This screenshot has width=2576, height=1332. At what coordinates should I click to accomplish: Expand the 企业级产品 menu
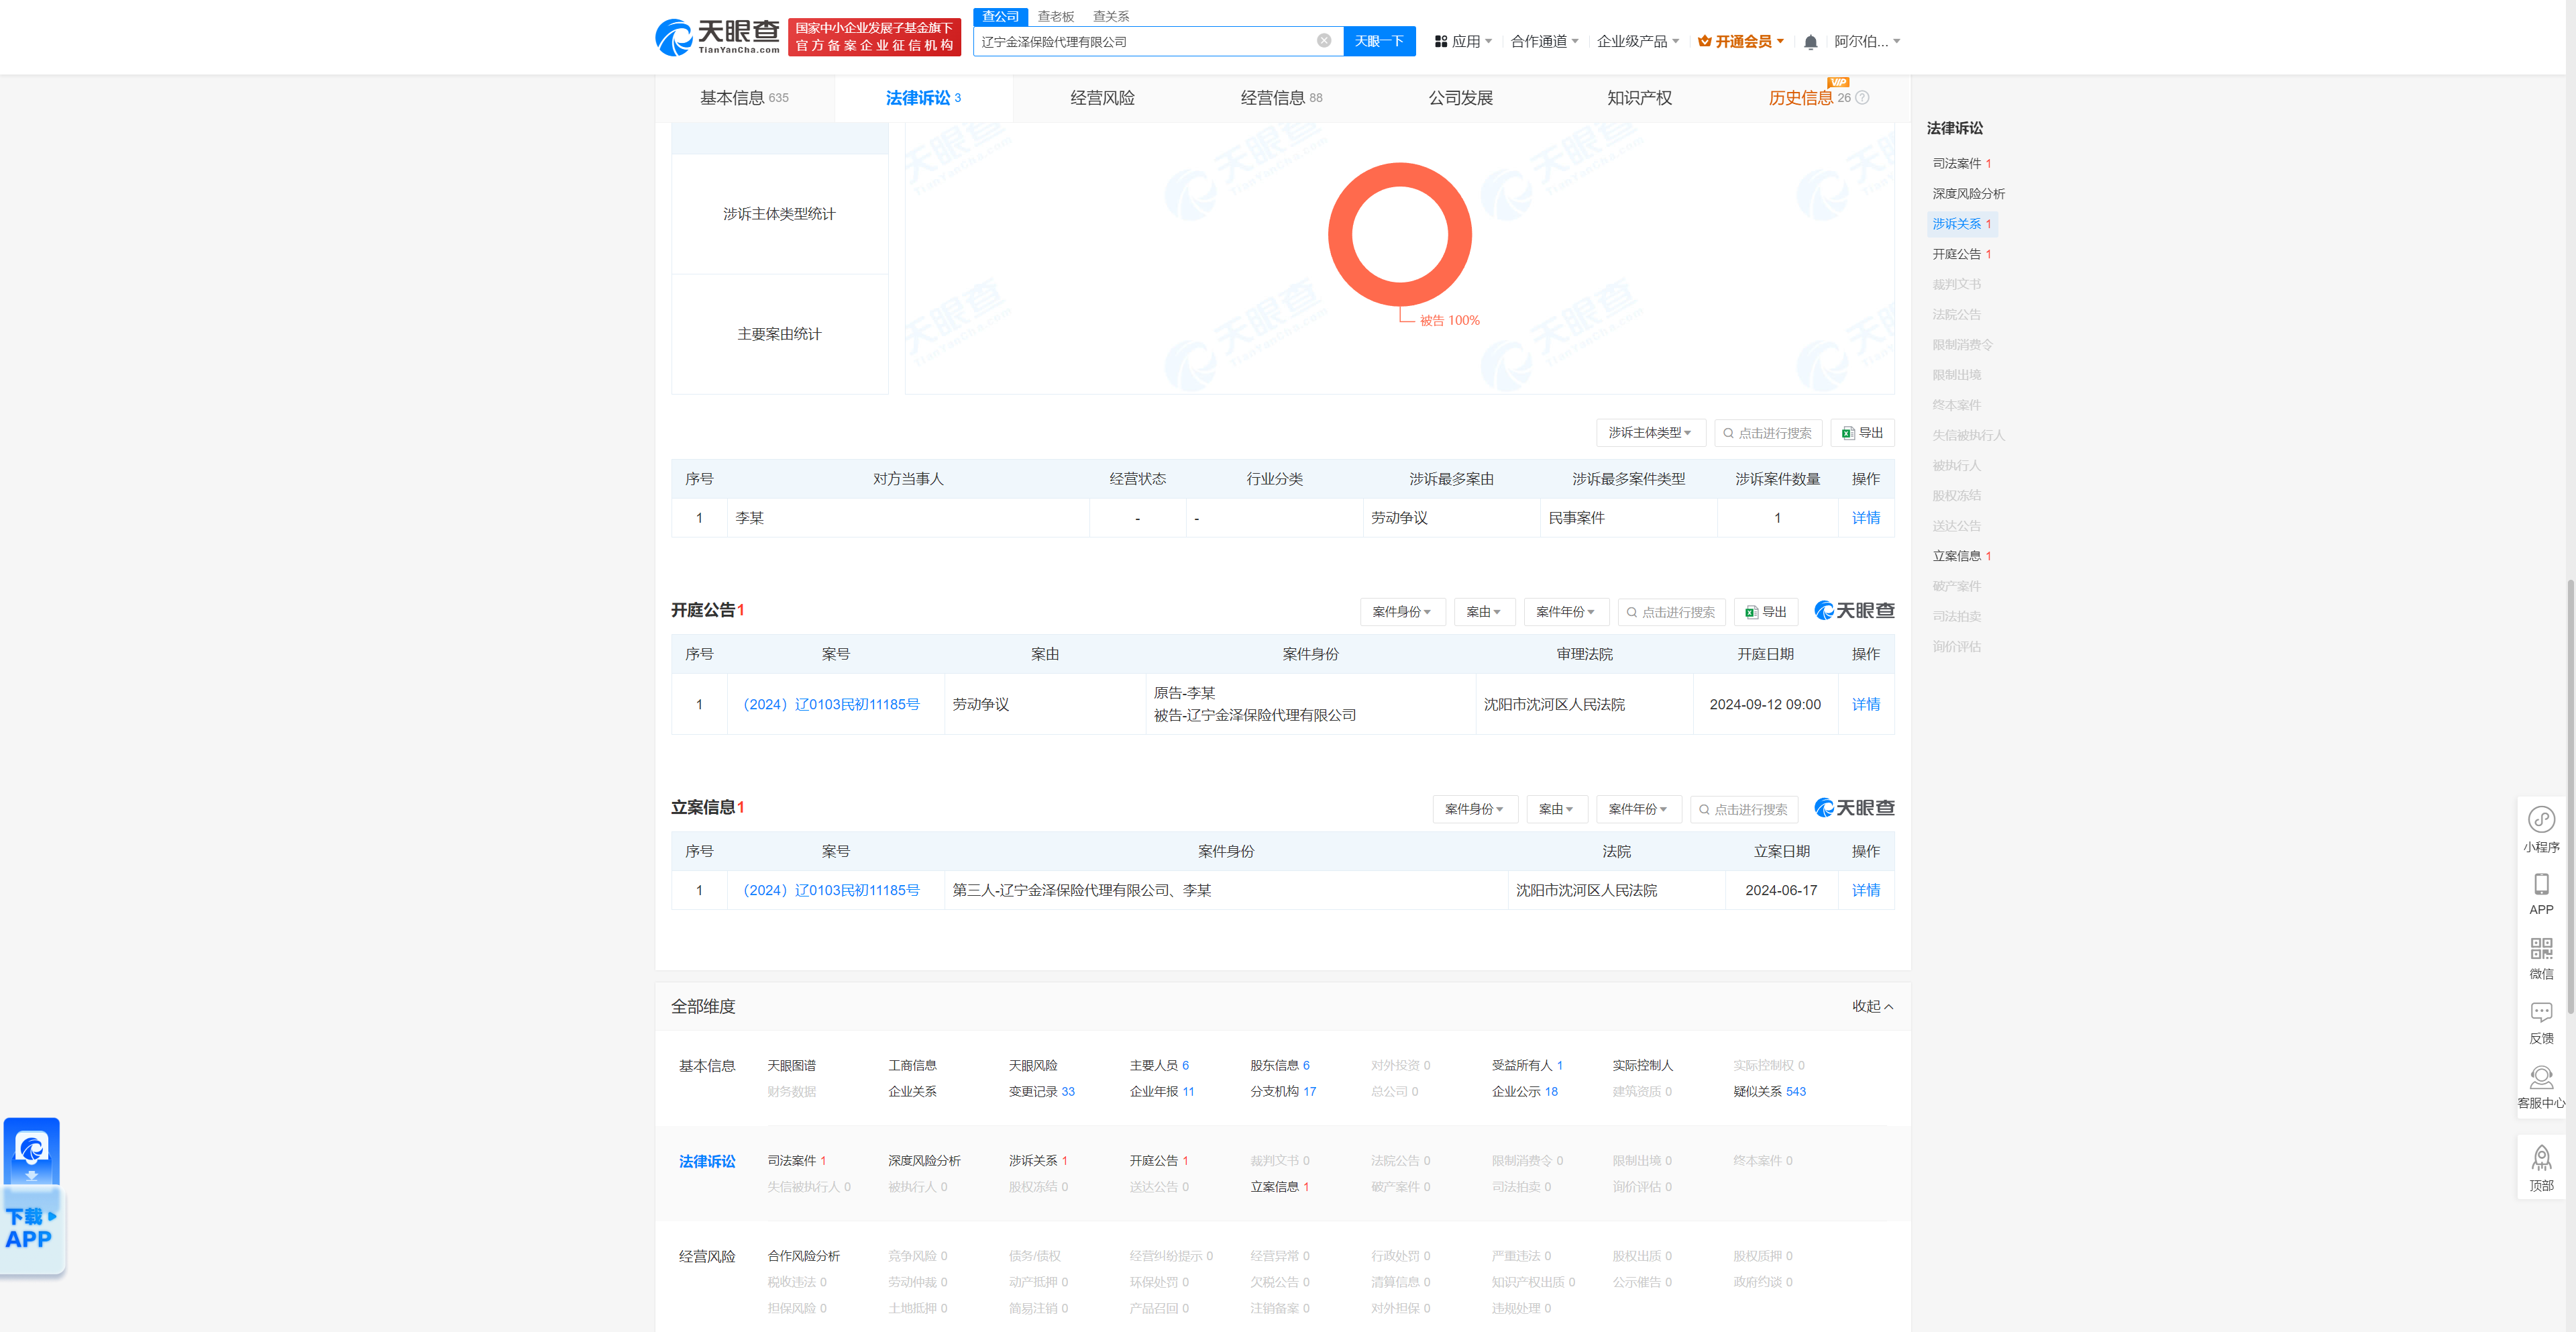(x=1638, y=42)
